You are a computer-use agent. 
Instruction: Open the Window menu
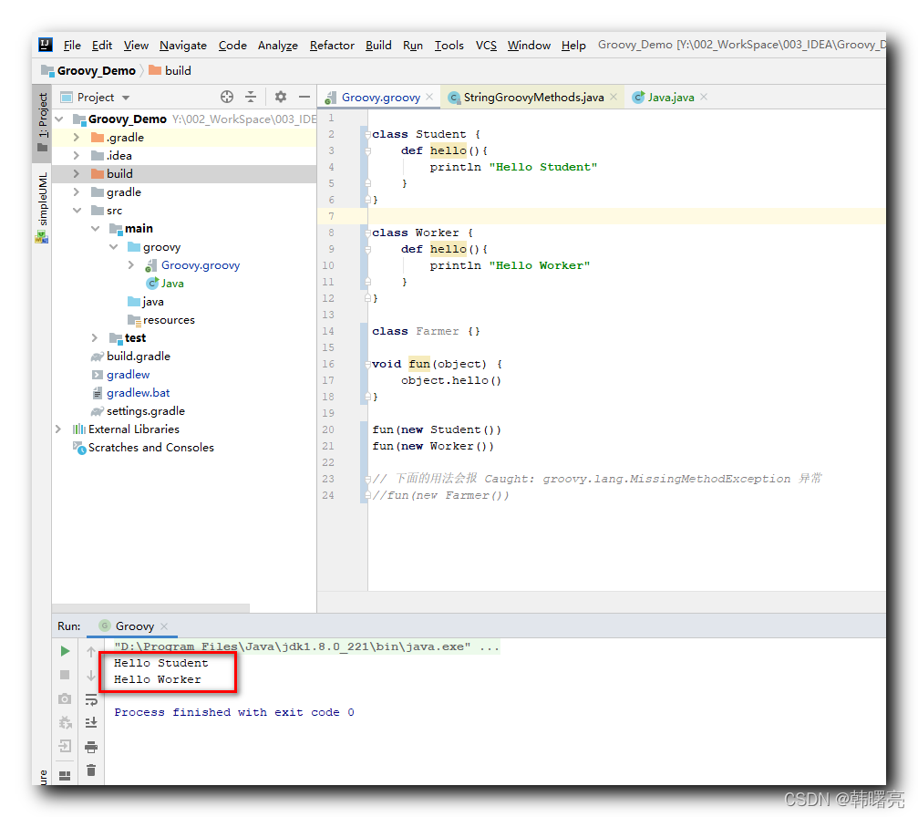pyautogui.click(x=529, y=45)
